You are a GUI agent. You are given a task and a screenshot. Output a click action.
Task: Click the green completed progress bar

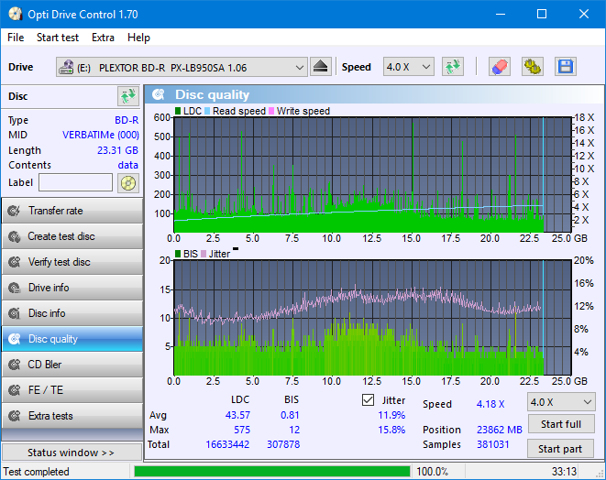click(272, 472)
